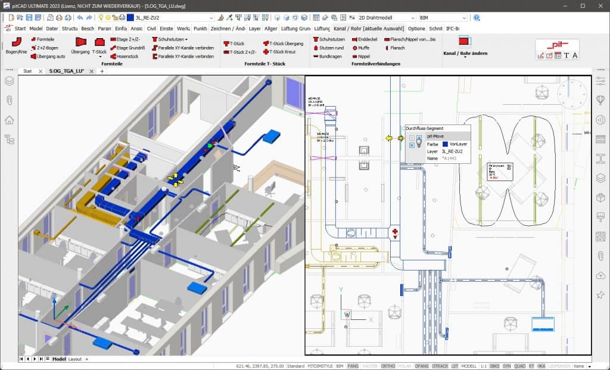Toggle LST lineweight display in status bar
610x370 pixels.
[x=455, y=366]
